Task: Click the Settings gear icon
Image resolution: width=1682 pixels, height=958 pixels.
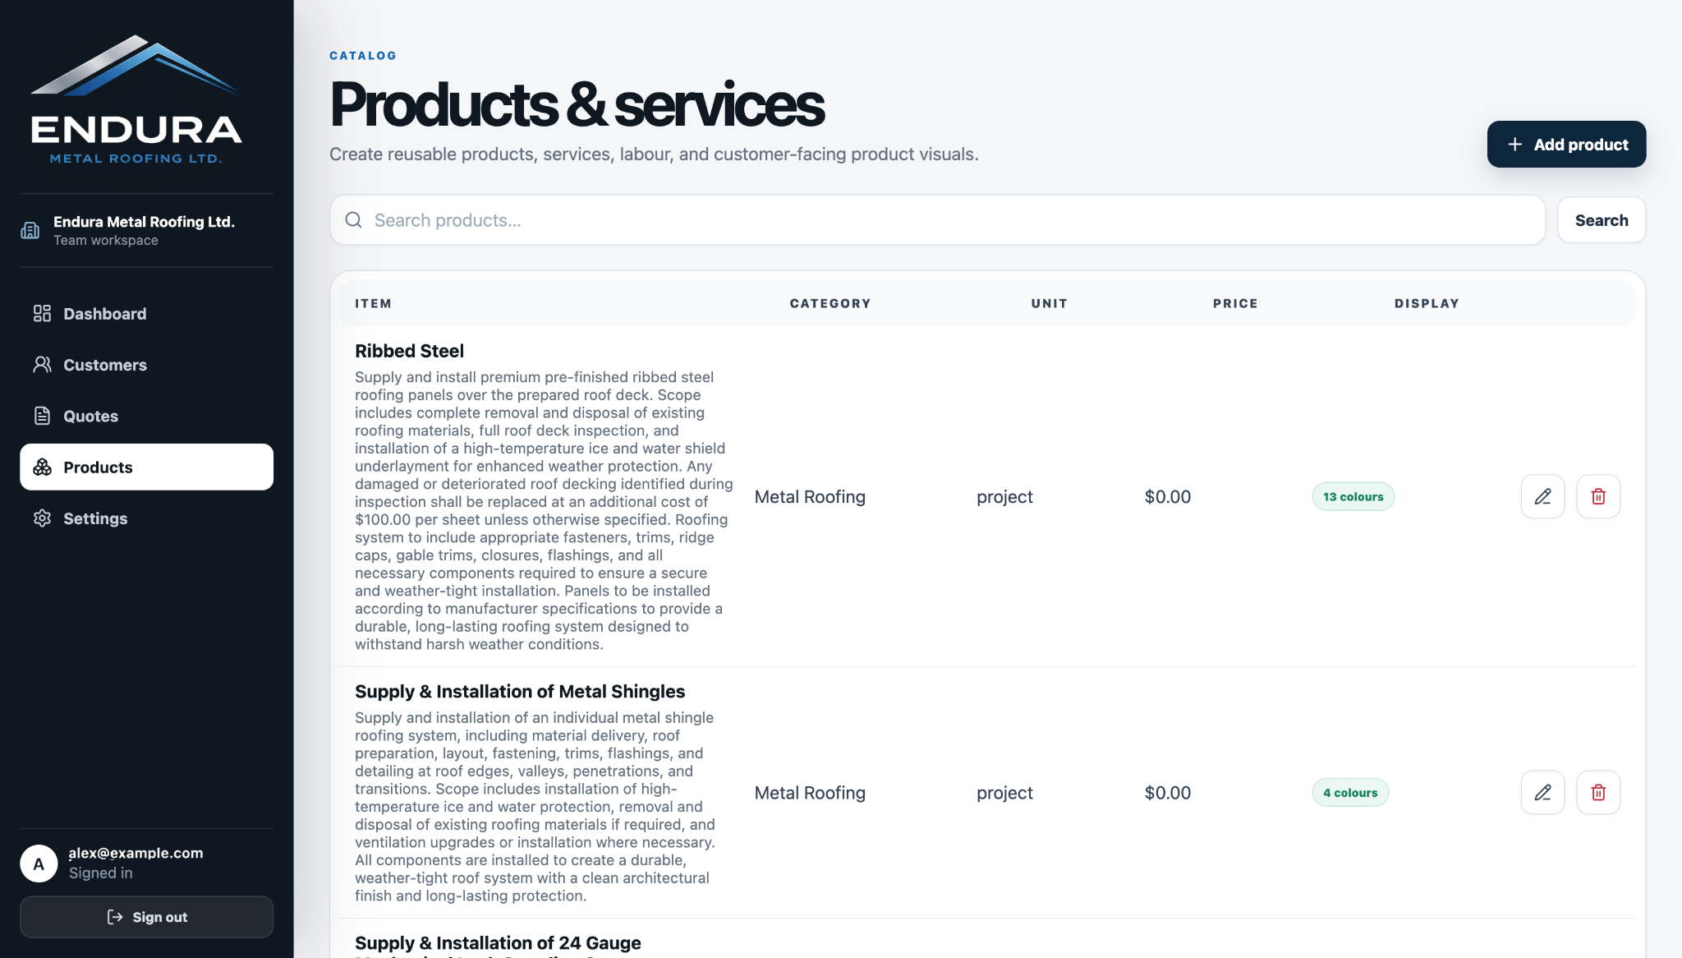Action: 42,518
